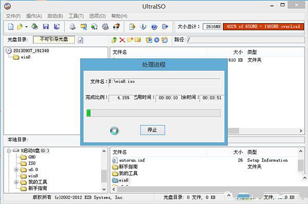The height and width of the screenshot is (204, 308).
Task: Click the green Up directory arrow icon
Action: coord(114,40)
